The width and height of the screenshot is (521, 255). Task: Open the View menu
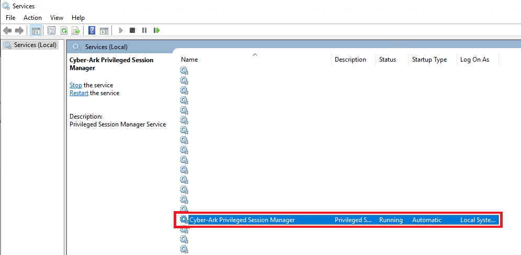[56, 18]
